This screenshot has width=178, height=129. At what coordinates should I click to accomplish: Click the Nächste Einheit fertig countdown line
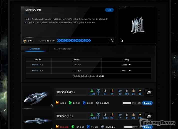tap(88, 76)
